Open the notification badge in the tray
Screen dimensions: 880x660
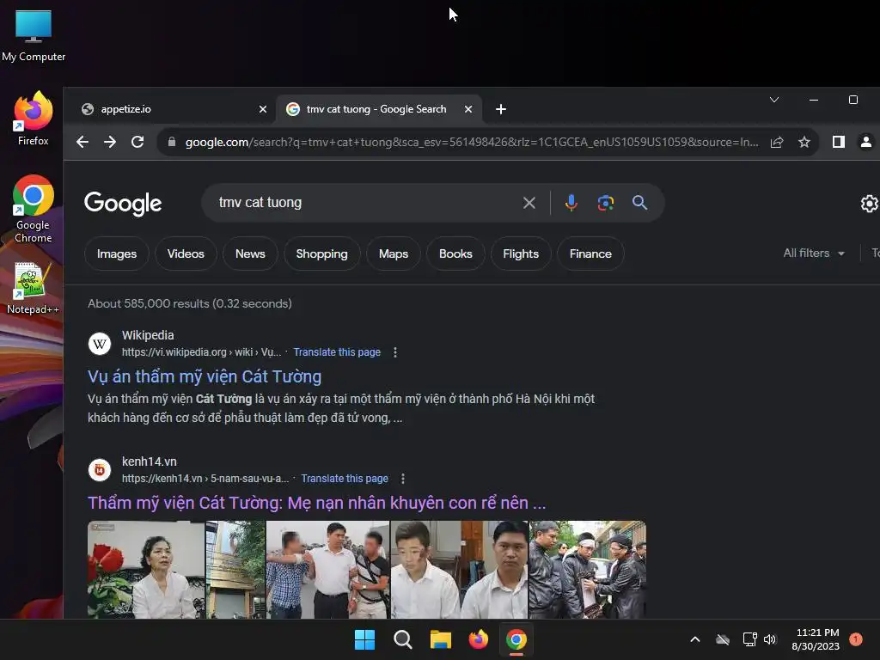[856, 639]
